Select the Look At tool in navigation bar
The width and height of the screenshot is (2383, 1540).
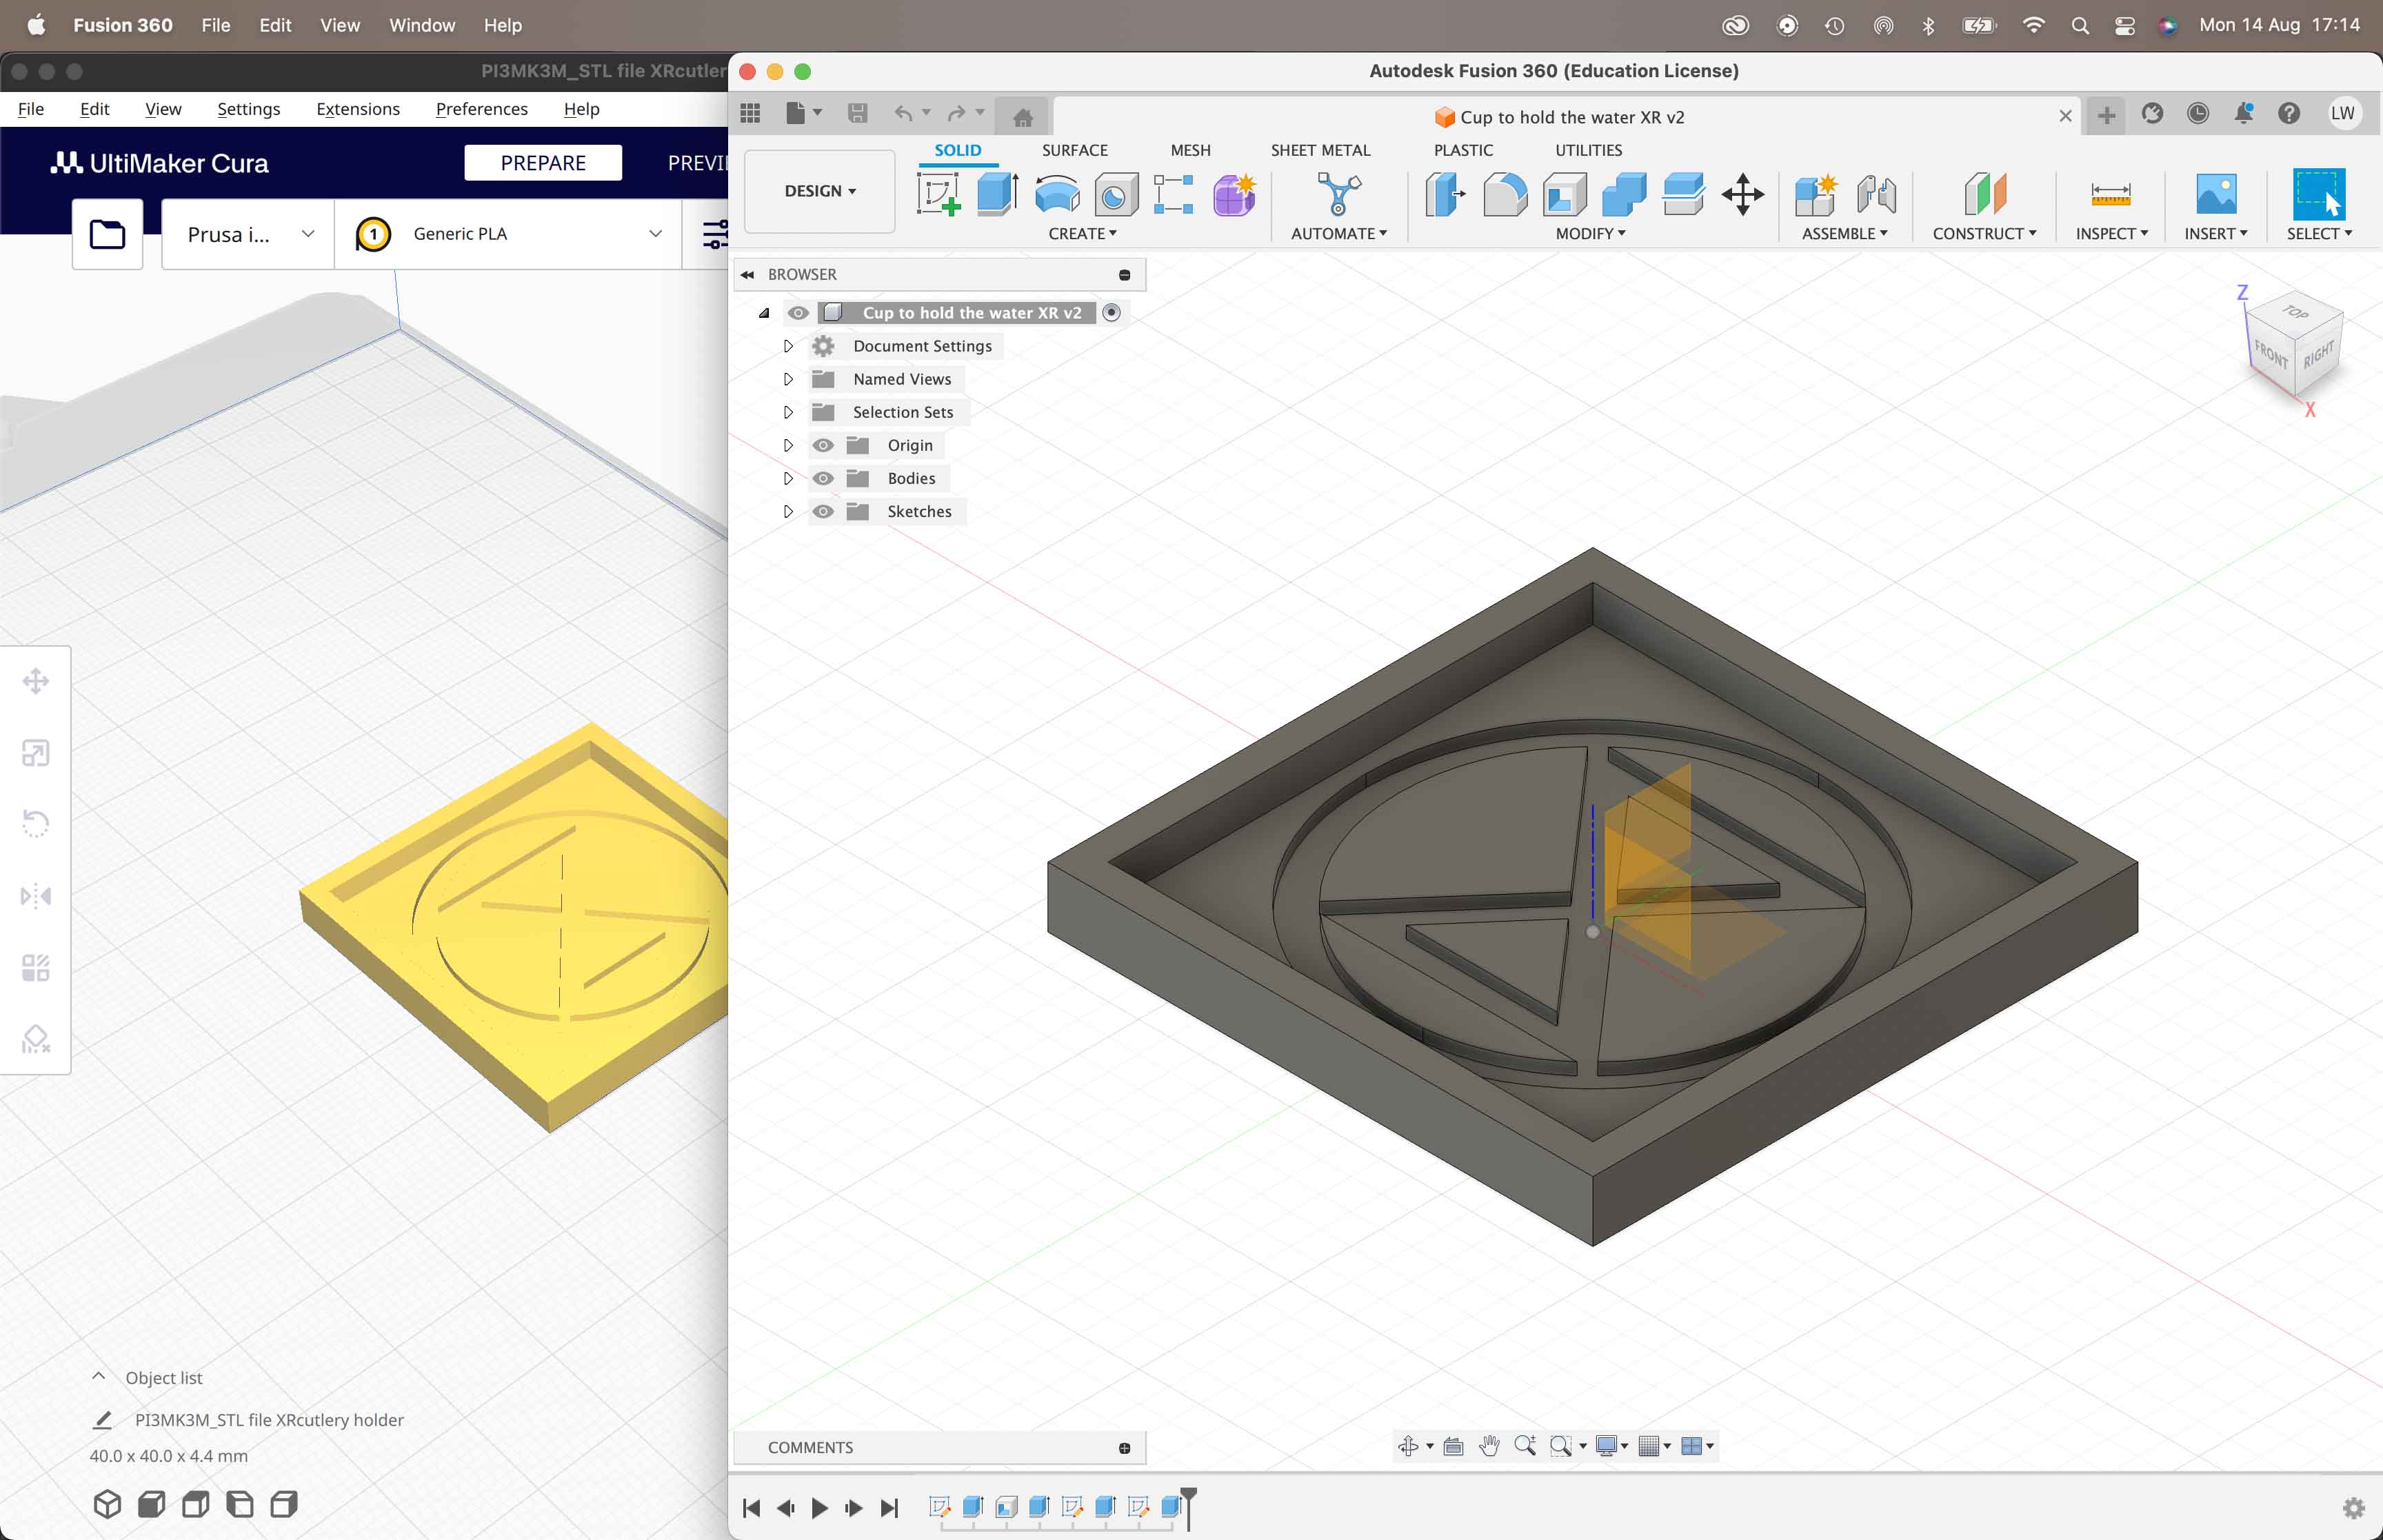(x=1454, y=1446)
